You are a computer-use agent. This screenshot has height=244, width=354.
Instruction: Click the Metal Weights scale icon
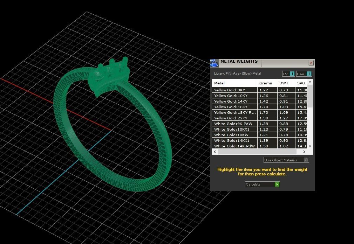click(x=214, y=63)
